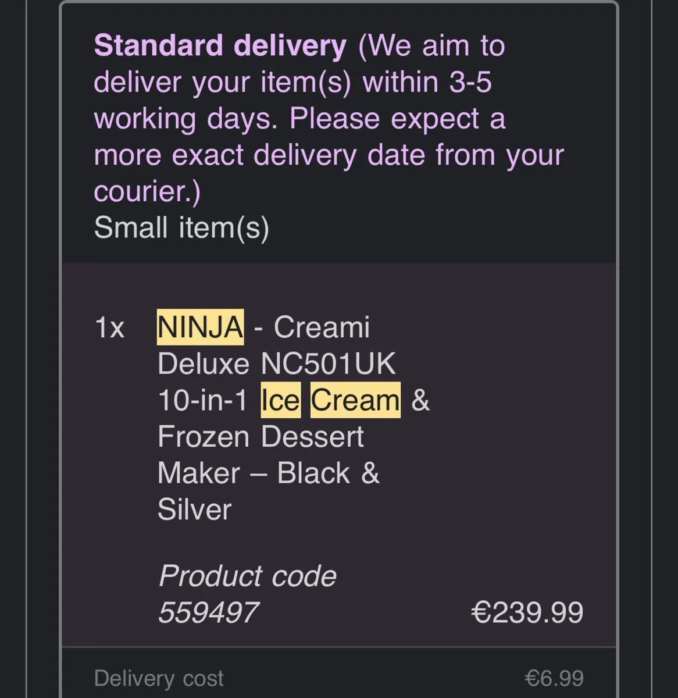Click the 10-in-1 text

click(x=202, y=401)
